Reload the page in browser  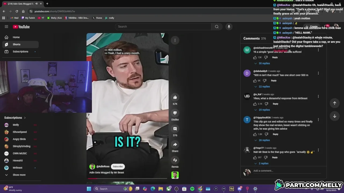pyautogui.click(x=17, y=11)
